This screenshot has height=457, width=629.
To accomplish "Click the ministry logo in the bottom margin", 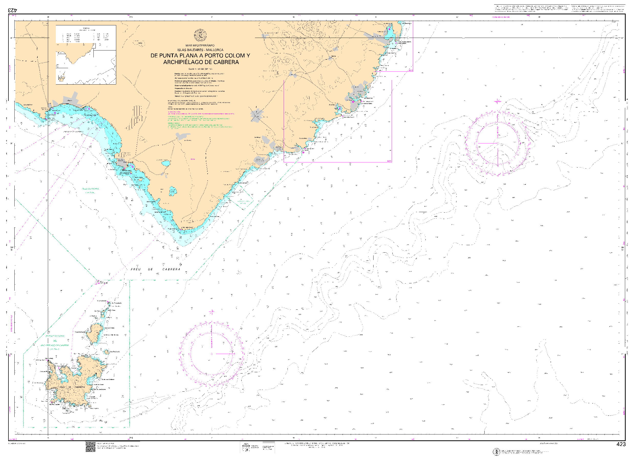I will coord(246,447).
